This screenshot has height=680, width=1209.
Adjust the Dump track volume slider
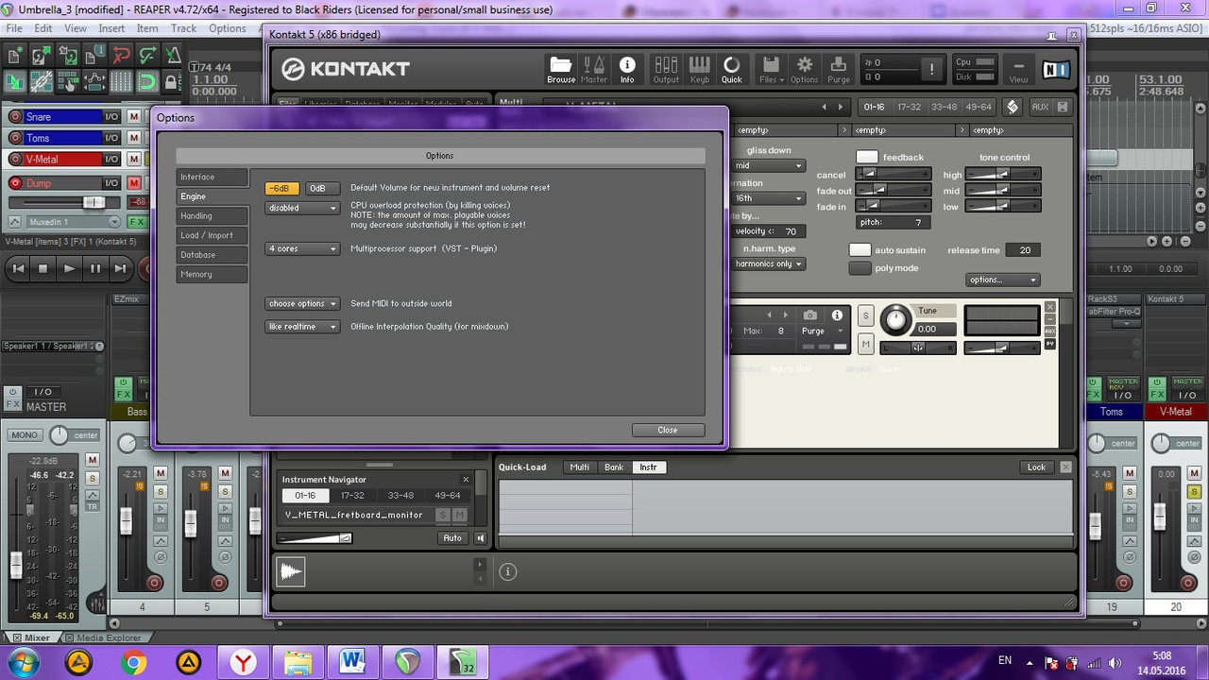(x=93, y=202)
